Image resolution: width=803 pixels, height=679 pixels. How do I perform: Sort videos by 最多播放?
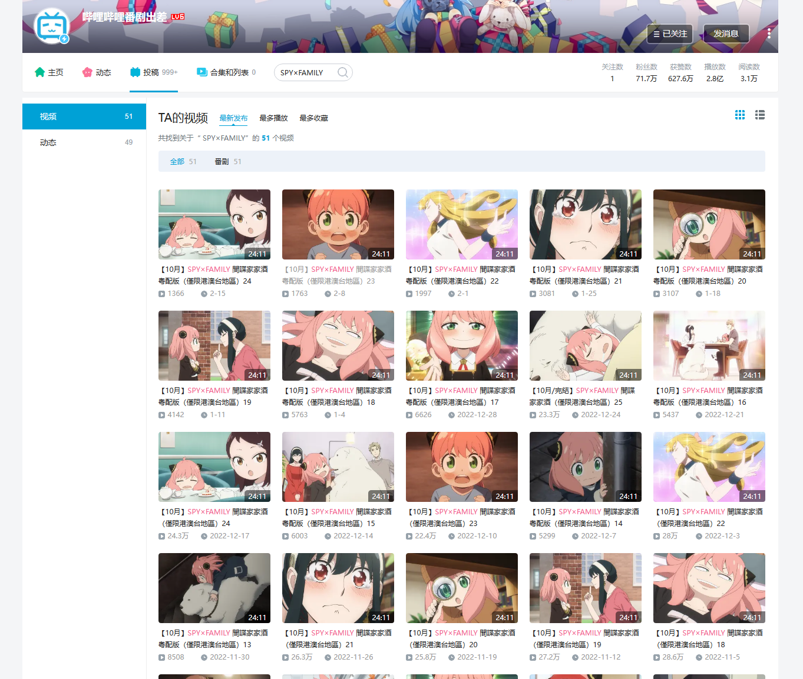pyautogui.click(x=273, y=118)
